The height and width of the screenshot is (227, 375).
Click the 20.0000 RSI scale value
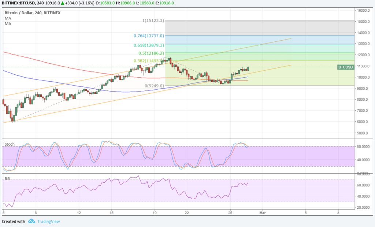tap(363, 207)
